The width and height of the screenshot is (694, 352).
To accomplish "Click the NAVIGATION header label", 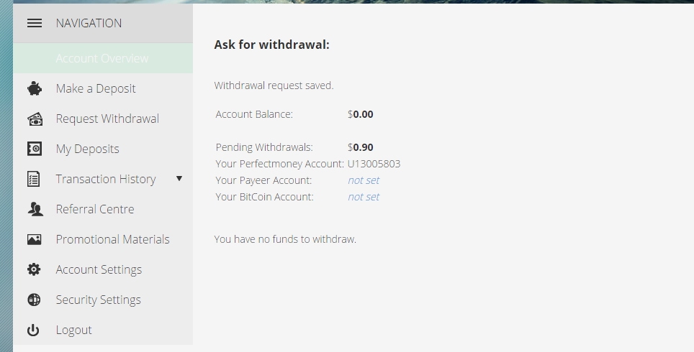I will tap(89, 23).
